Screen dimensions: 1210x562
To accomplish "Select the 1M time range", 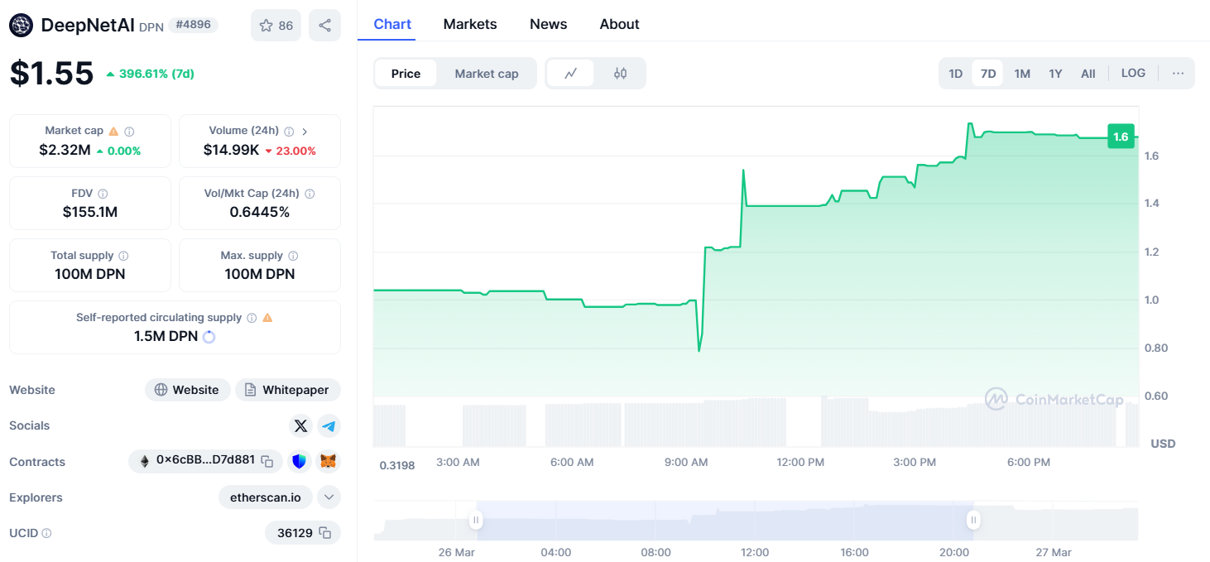I will pyautogui.click(x=1022, y=74).
